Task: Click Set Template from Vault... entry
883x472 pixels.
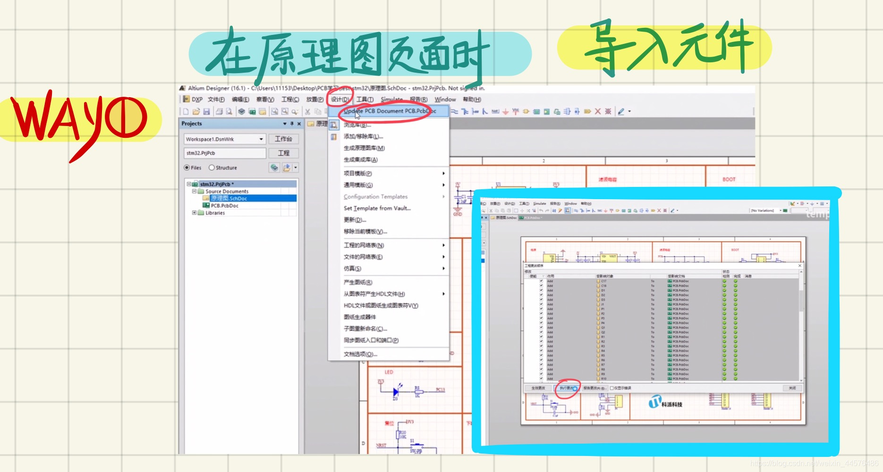Action: (x=377, y=208)
